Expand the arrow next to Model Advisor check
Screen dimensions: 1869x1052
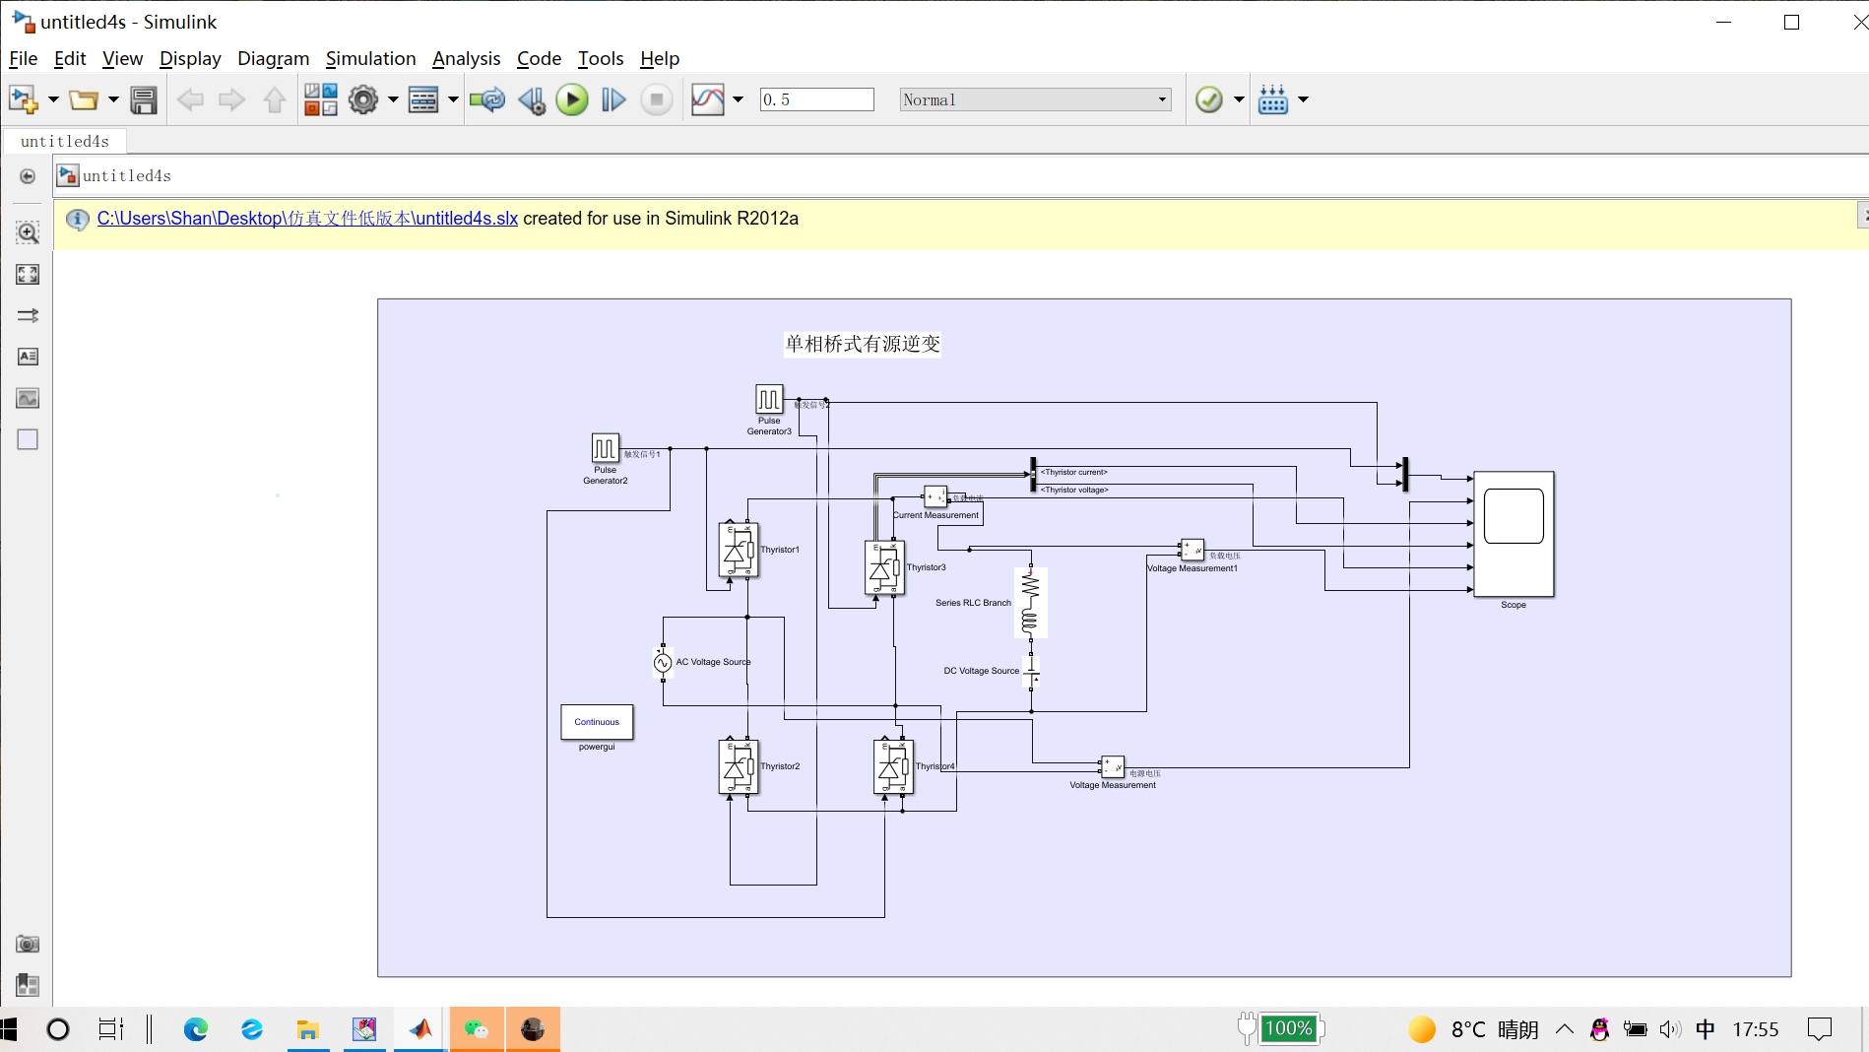[1239, 99]
